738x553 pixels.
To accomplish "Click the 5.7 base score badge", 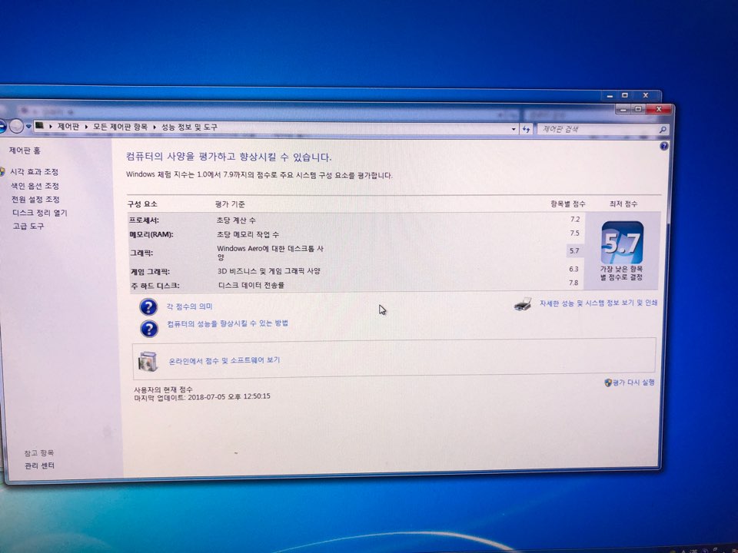I will click(622, 243).
